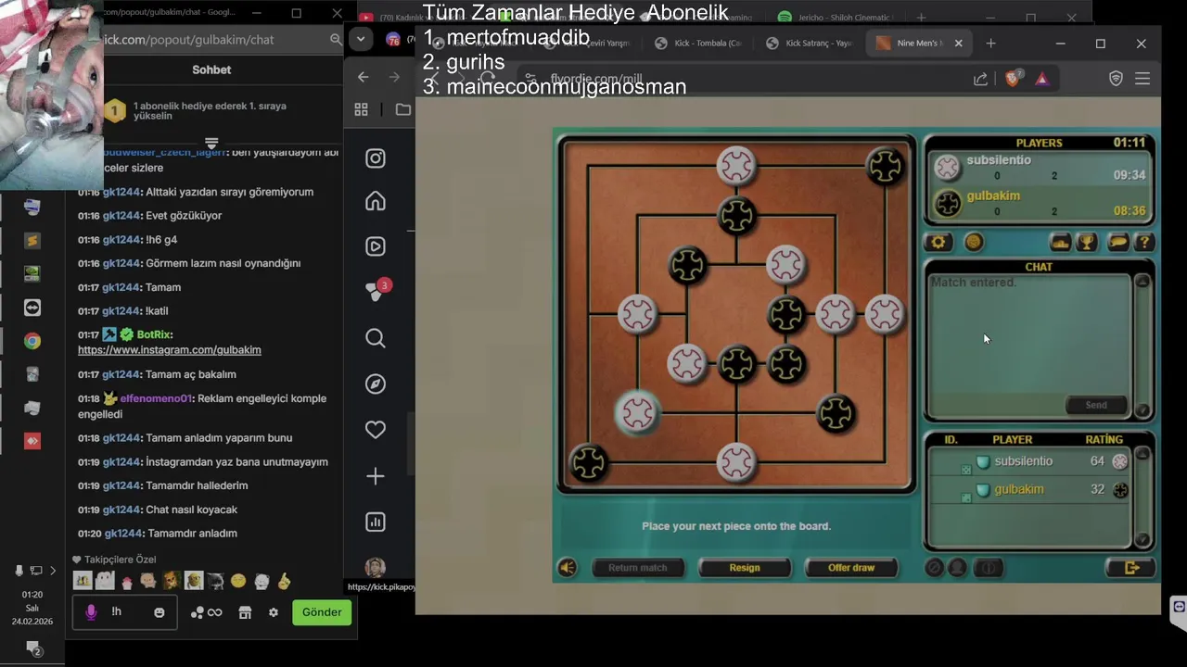Click the search magnifier in browser sidebar

(x=376, y=338)
